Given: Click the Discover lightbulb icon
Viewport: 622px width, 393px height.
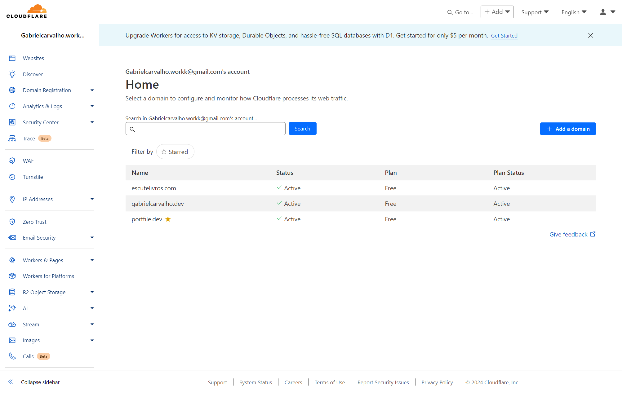Looking at the screenshot, I should (12, 74).
